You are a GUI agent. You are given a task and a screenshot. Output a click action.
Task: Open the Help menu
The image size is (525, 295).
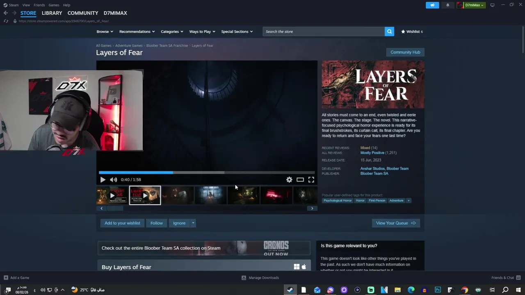click(66, 5)
